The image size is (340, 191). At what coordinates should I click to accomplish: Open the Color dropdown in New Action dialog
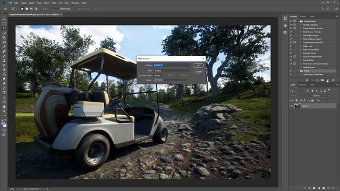pyautogui.click(x=172, y=80)
